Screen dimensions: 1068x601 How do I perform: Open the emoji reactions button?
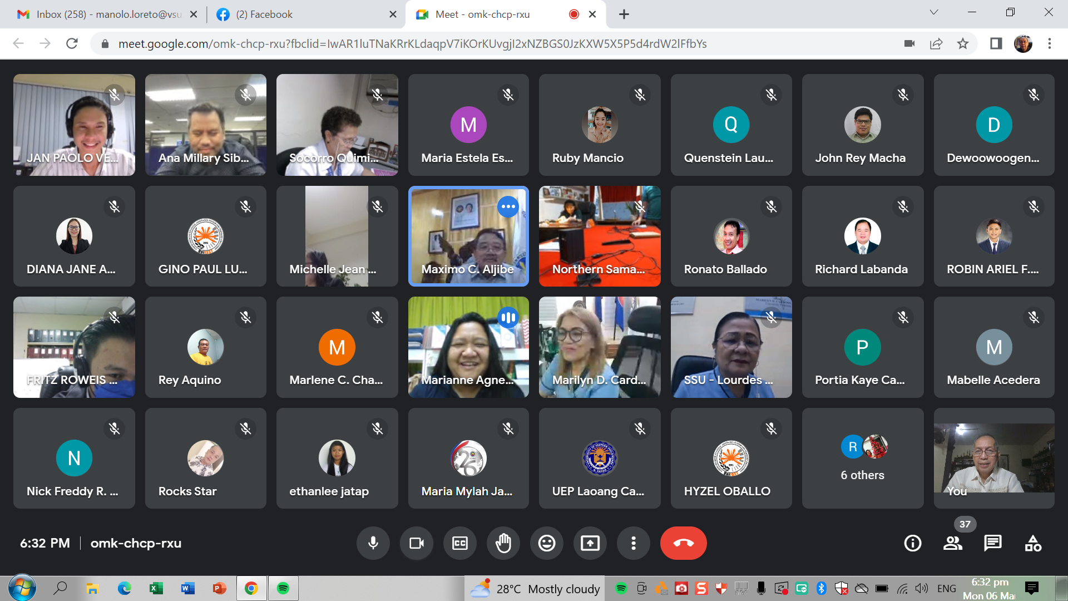(546, 543)
